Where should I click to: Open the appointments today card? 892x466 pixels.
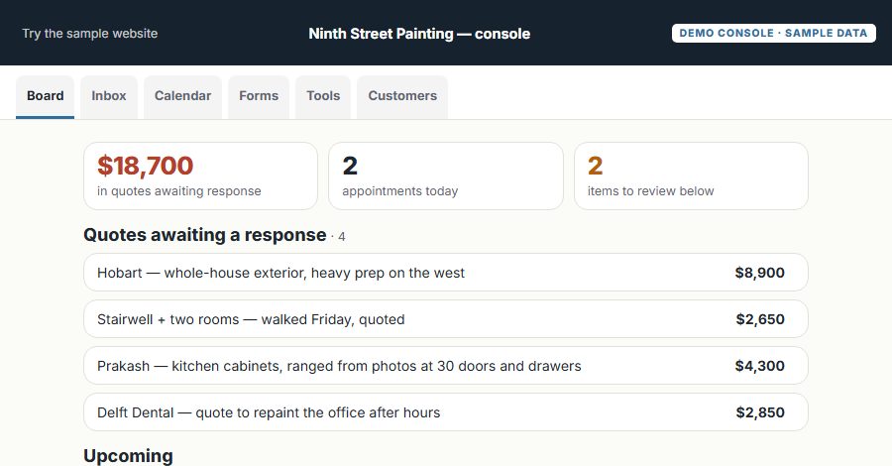(446, 175)
